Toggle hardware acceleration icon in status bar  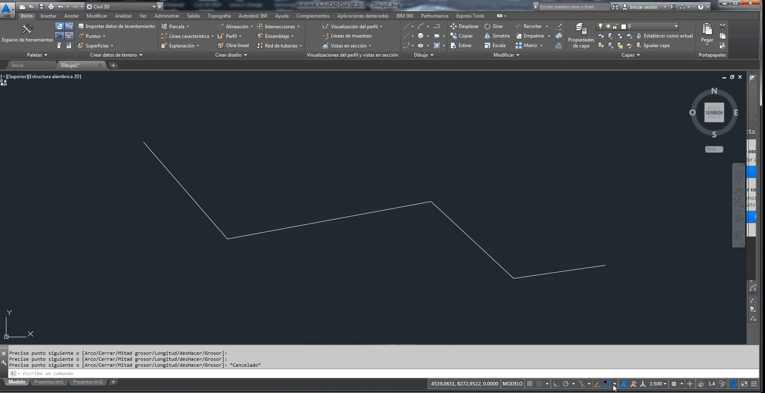pyautogui.click(x=733, y=384)
